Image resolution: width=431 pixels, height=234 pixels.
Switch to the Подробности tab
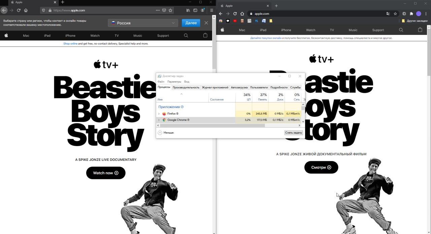(279, 87)
